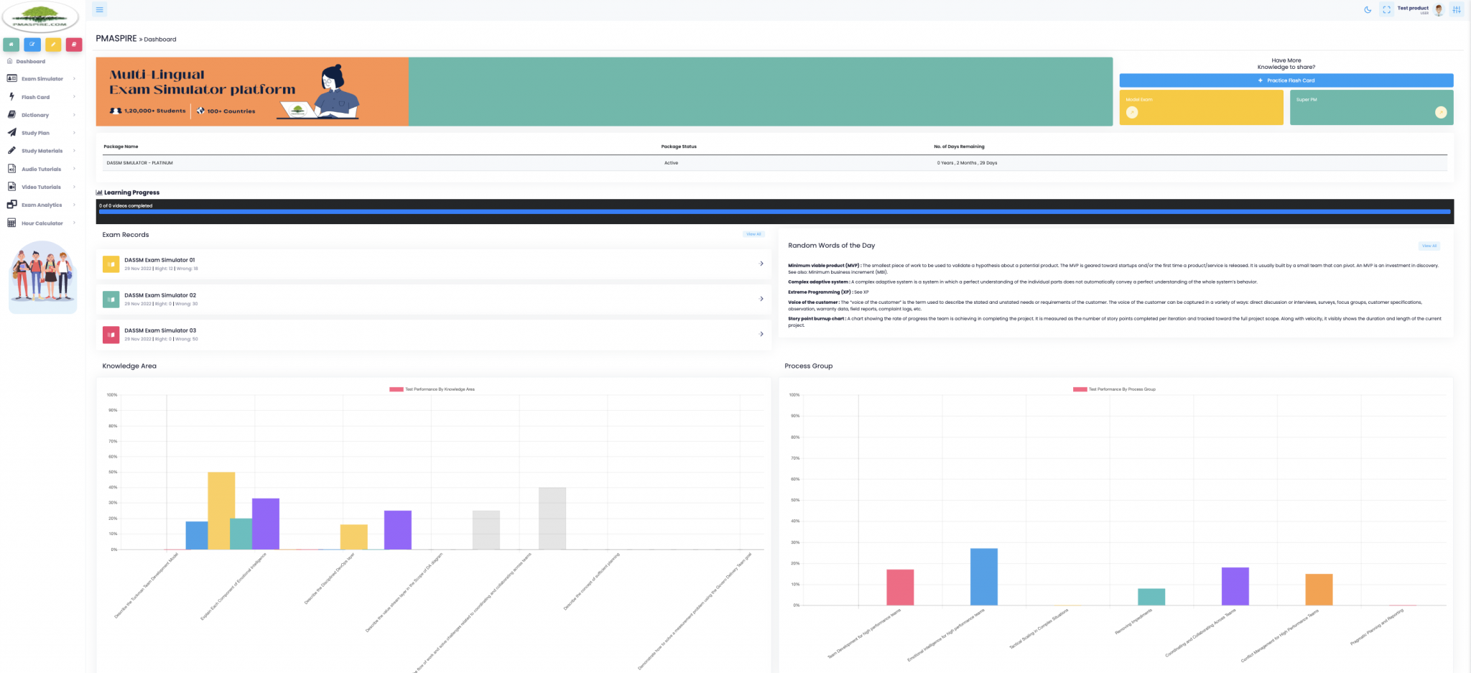Screen dimensions: 1471x673
Task: Toggle the Test Performance By Knowledge Area legend swatch
Action: 396,389
